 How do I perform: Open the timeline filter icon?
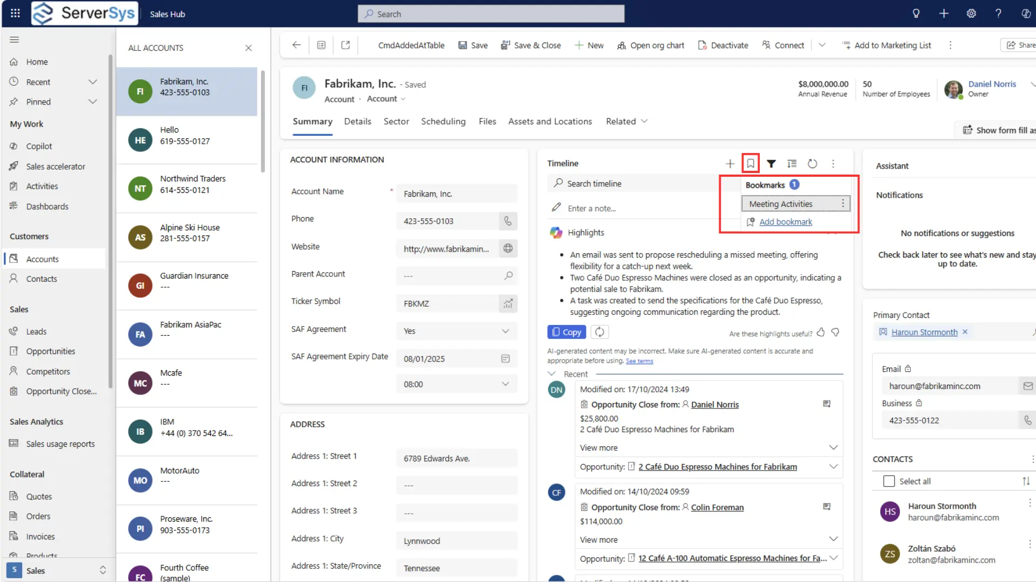pyautogui.click(x=771, y=163)
